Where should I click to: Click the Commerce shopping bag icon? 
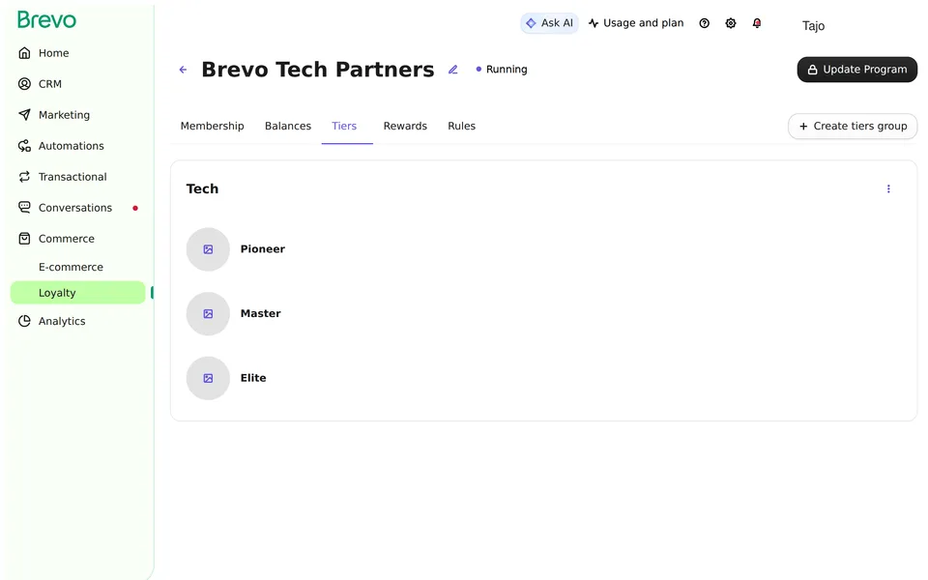24,239
